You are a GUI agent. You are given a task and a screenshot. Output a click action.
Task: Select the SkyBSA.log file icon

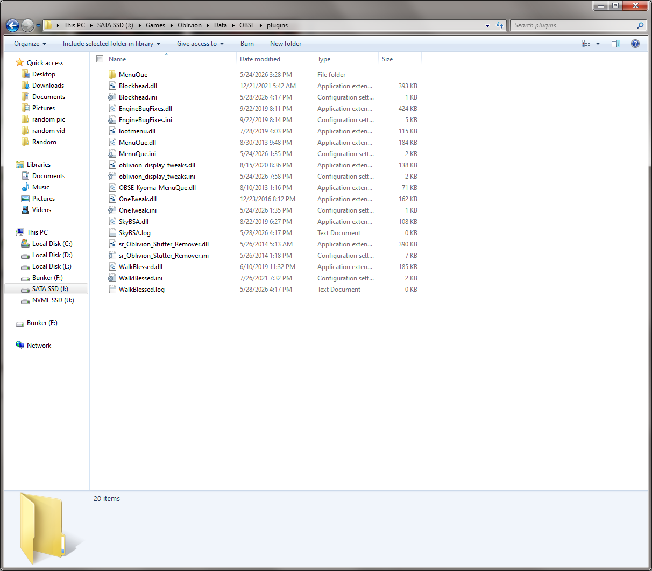click(x=112, y=233)
